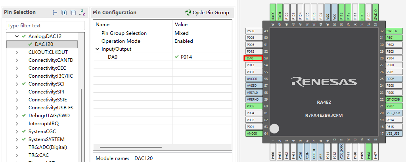Click the P408 pin 15 on chip
Screen dimensions: 406x162
click(369, 152)
